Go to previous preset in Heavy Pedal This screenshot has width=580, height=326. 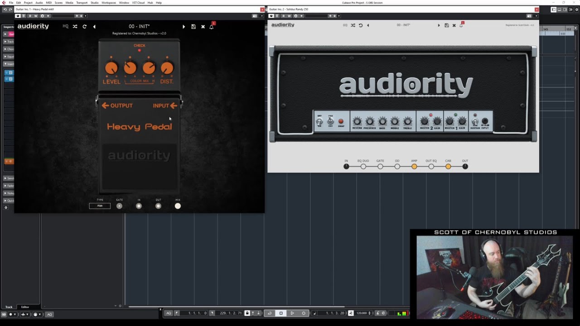click(x=94, y=27)
